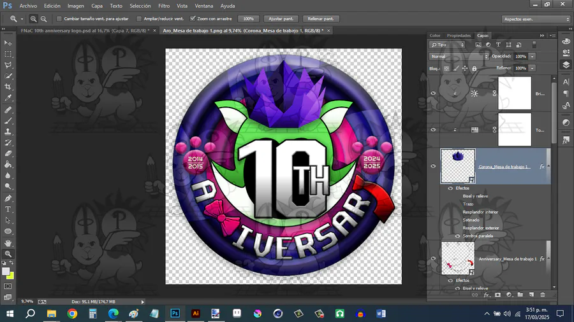Open the Layers panel dock icon
Image resolution: width=574 pixels, height=322 pixels.
pos(566,65)
